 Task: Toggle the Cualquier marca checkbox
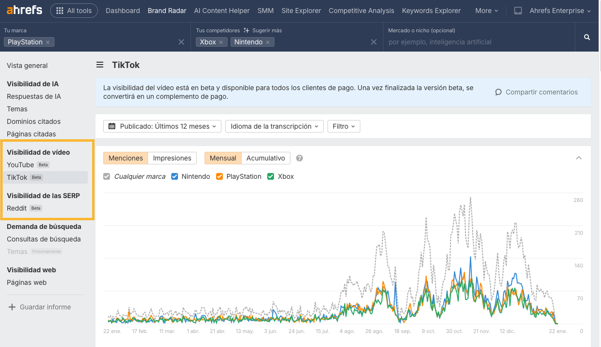tap(106, 176)
